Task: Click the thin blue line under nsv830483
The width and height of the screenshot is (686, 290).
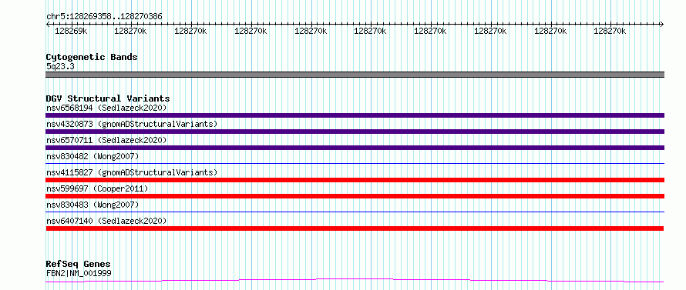Action: coord(355,212)
